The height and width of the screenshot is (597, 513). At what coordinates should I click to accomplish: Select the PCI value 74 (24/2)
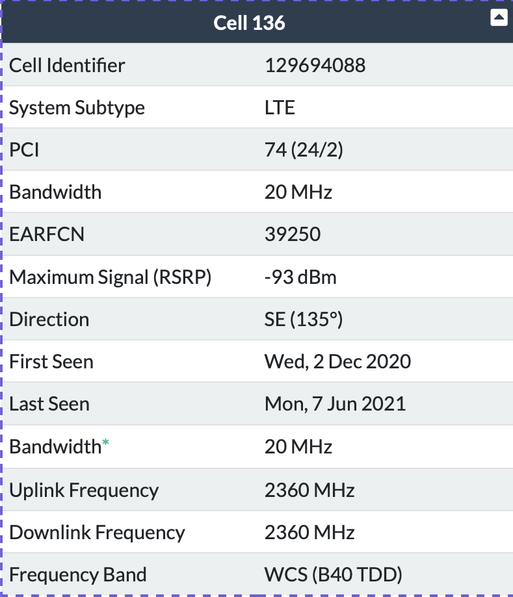[304, 149]
